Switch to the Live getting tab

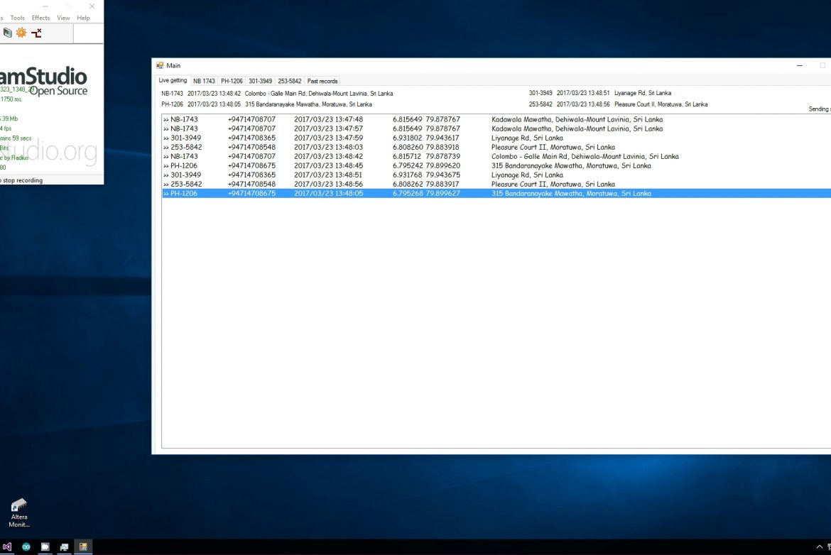173,80
